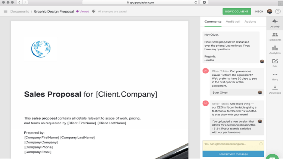Viewport: 283px width, 159px height.
Task: Click the [Company.Email] placeholder
Action: click(x=38, y=152)
